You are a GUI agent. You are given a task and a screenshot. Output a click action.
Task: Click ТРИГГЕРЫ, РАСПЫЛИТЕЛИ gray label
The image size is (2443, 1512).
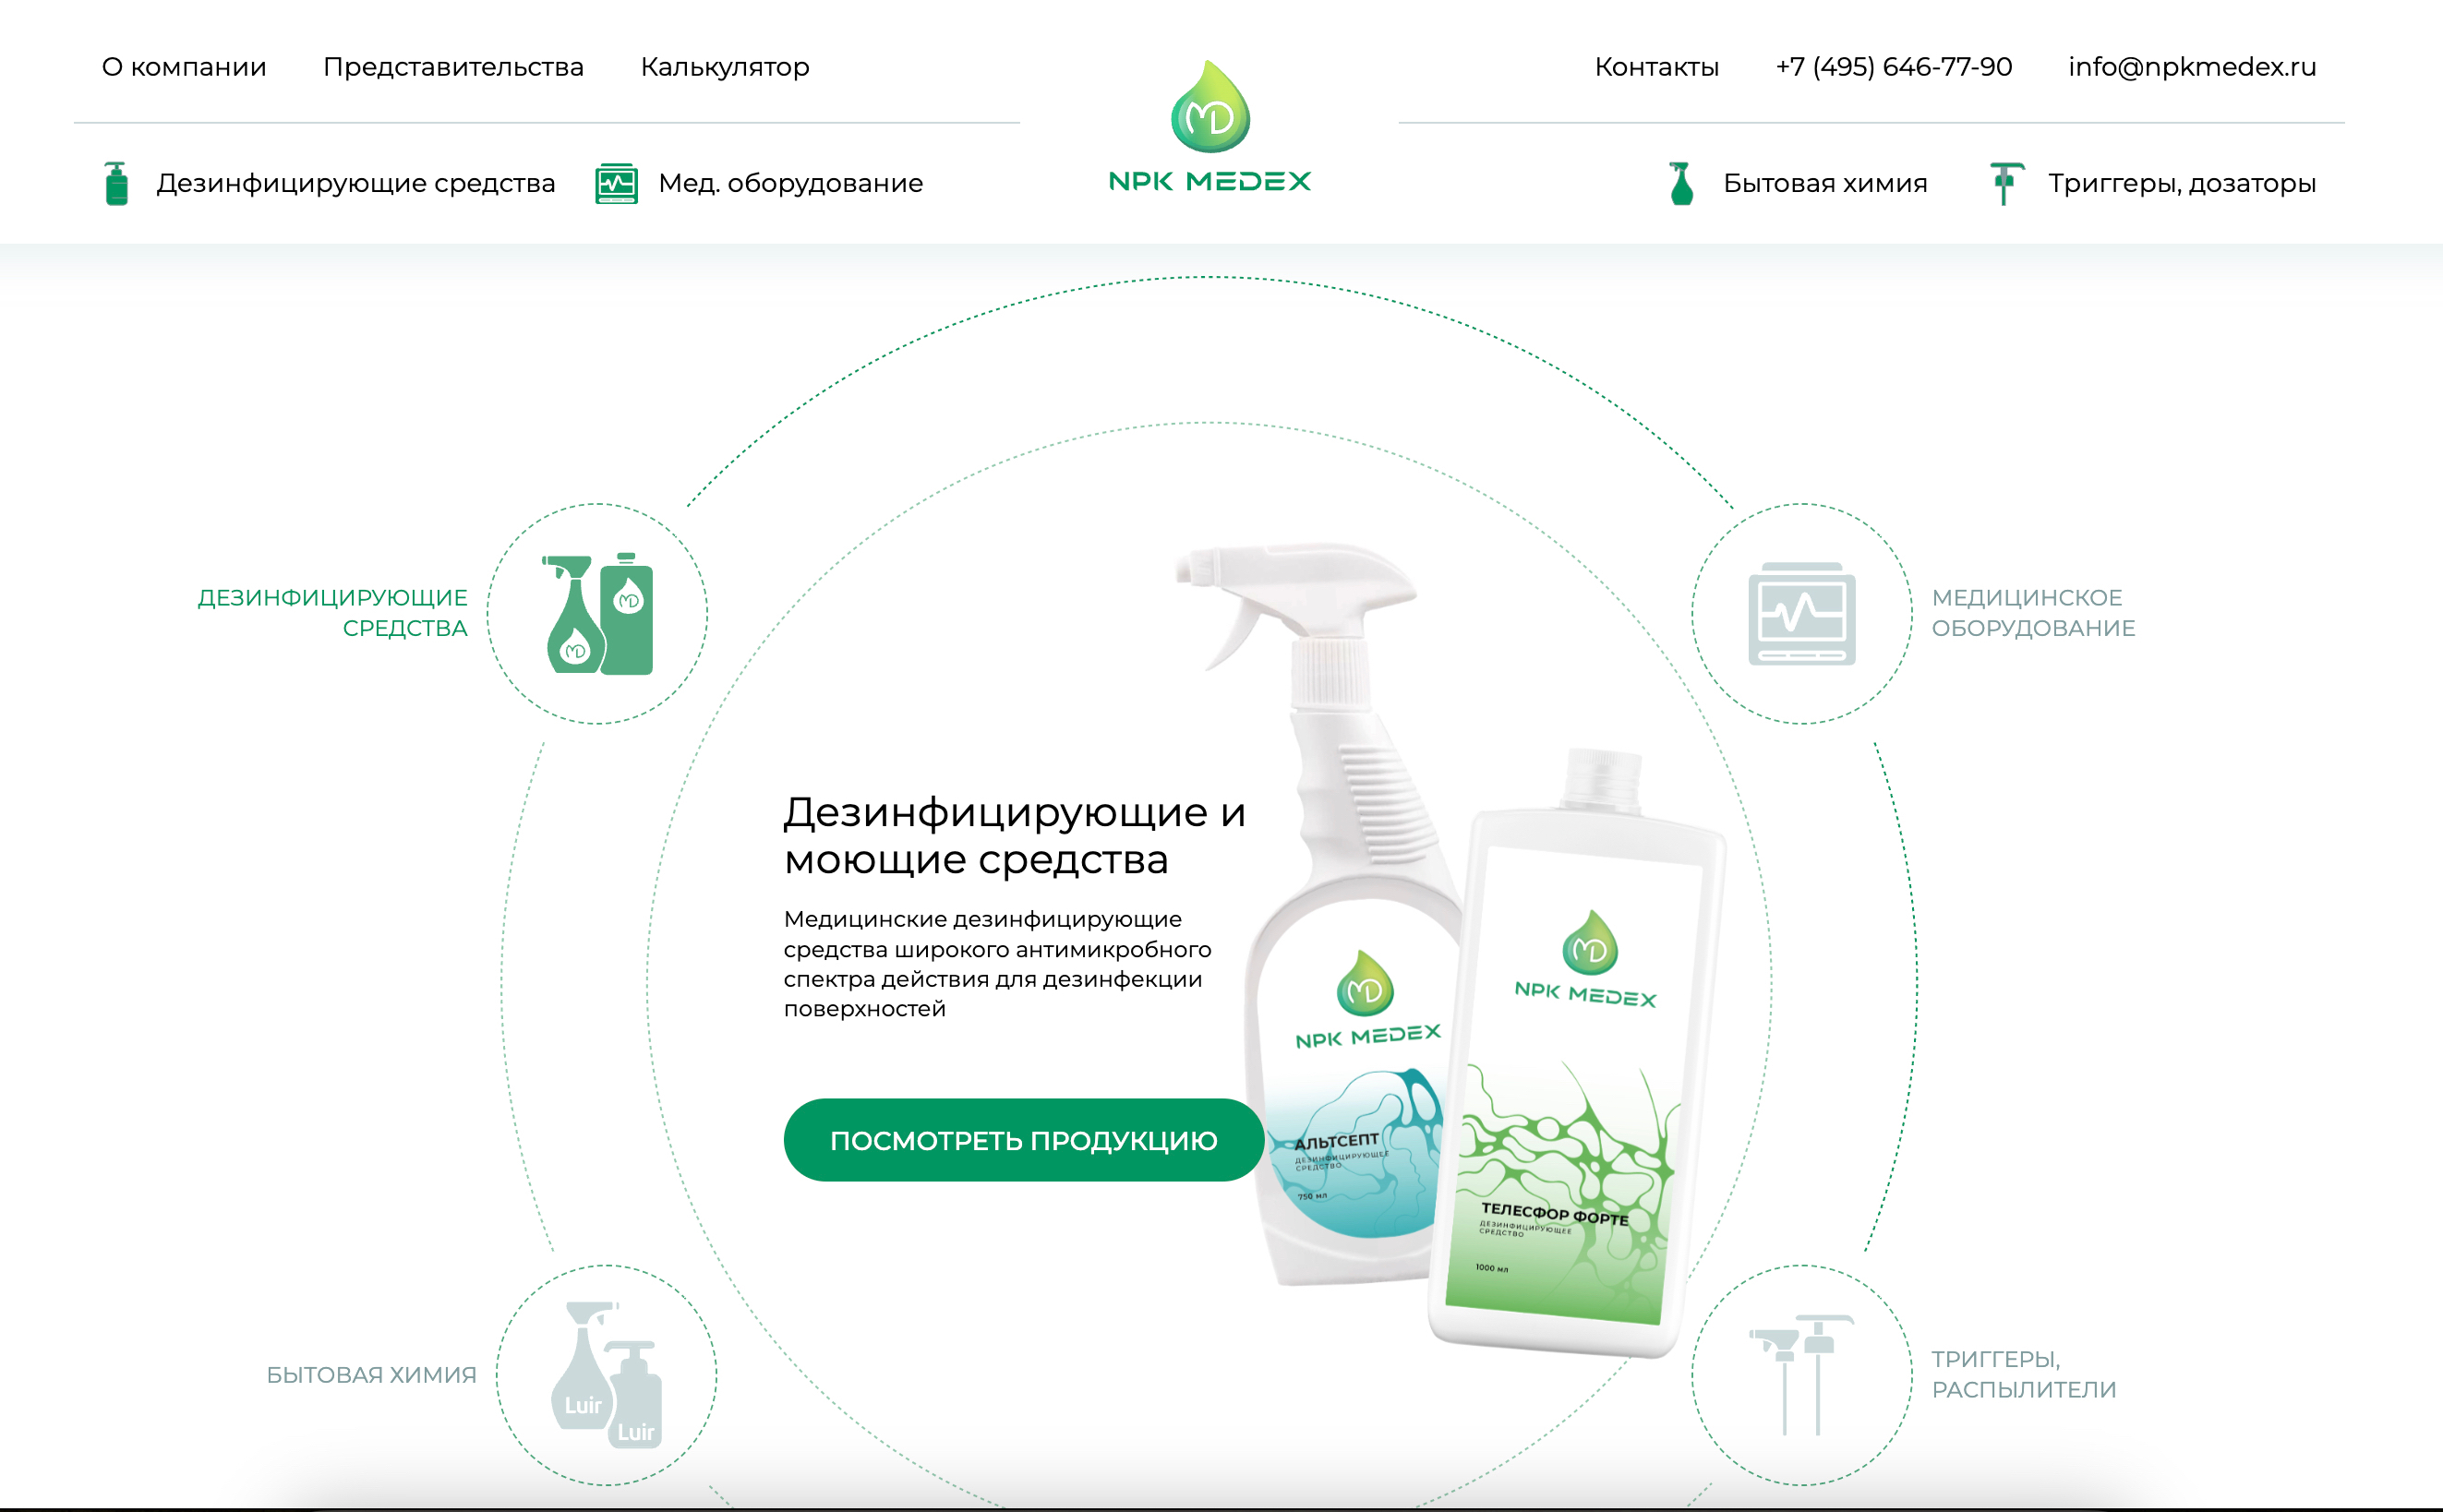(x=2024, y=1374)
